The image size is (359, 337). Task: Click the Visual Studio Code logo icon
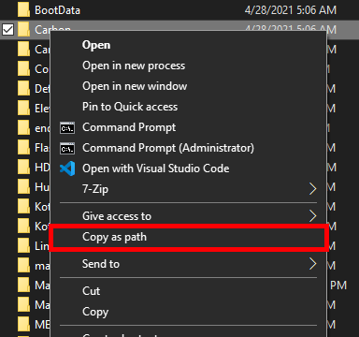(x=67, y=168)
